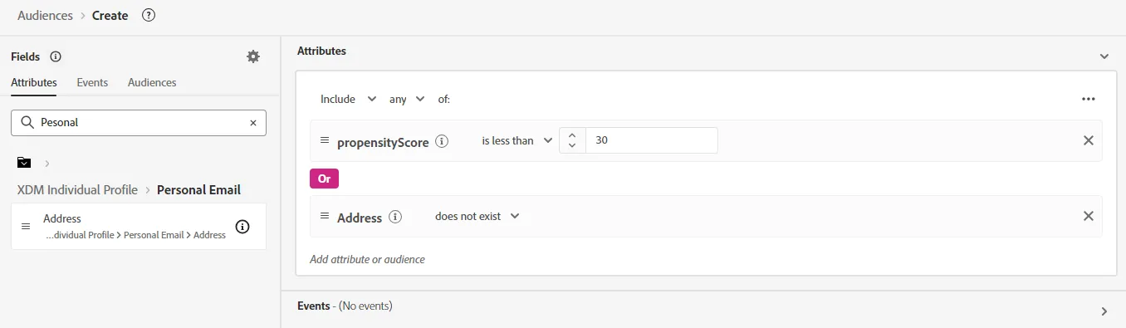Image resolution: width=1126 pixels, height=328 pixels.
Task: Switch to the Events tab
Action: pos(92,82)
